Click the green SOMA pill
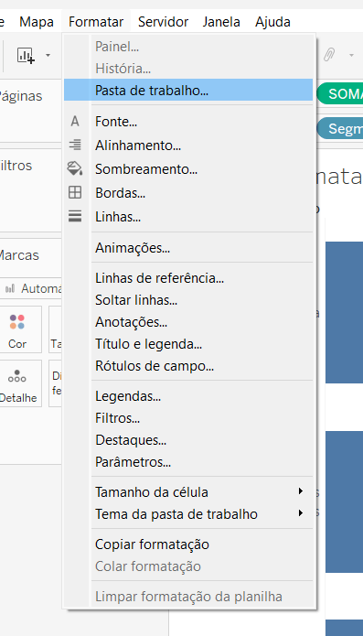The height and width of the screenshot is (636, 363). [x=339, y=93]
